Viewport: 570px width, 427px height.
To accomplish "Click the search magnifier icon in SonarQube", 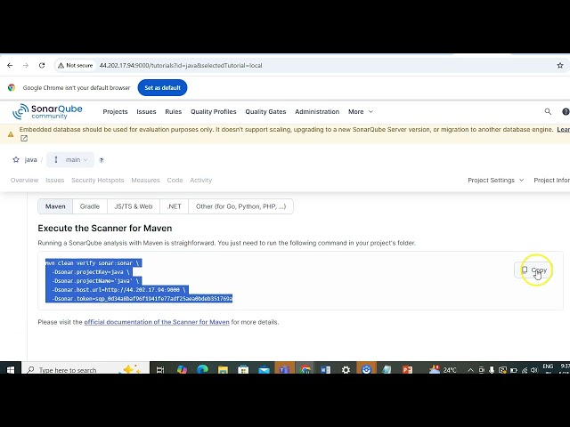I will [x=548, y=111].
